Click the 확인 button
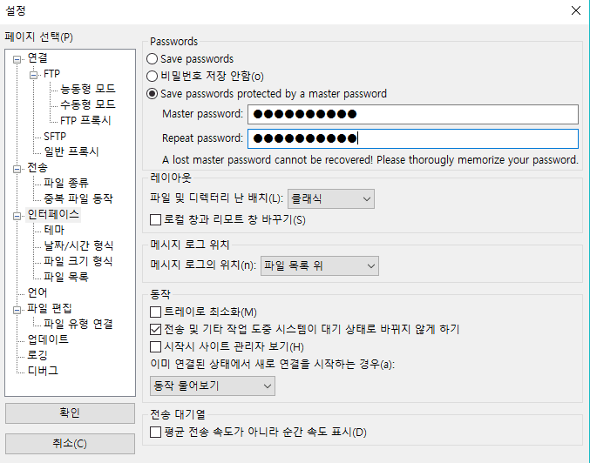 (x=70, y=413)
